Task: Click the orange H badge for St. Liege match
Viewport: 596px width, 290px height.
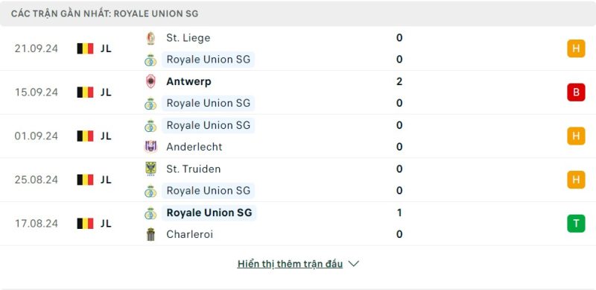Action: click(x=576, y=48)
